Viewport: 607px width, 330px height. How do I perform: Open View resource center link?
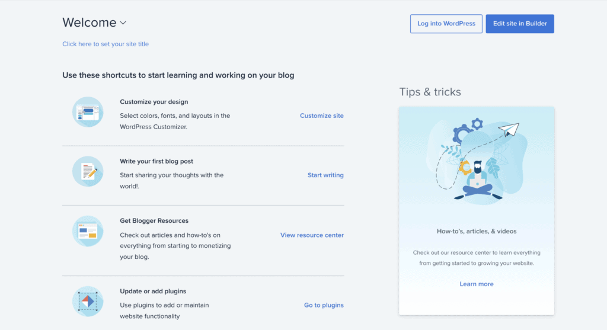point(312,235)
